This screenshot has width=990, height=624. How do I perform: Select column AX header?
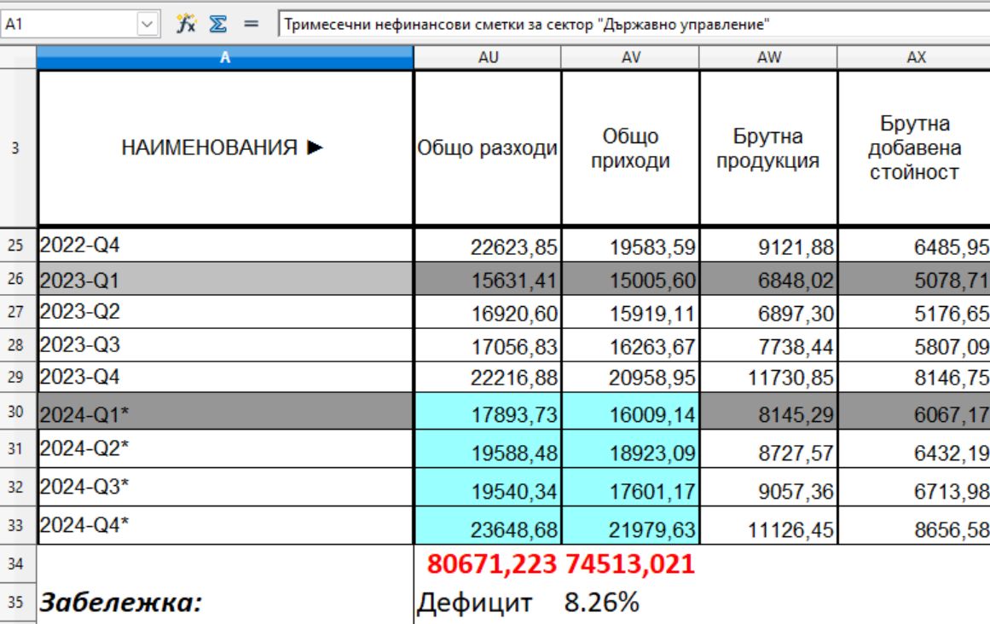pyautogui.click(x=913, y=58)
